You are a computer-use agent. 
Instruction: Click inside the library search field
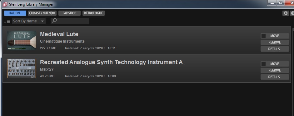point(70,21)
